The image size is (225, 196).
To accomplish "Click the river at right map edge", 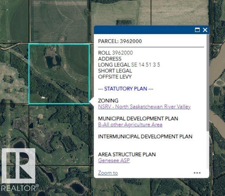I will tap(217, 70).
